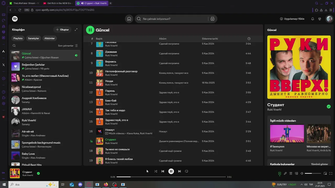The image size is (335, 188).
Task: Open Browse via the search bar's box icon
Action: (212, 19)
